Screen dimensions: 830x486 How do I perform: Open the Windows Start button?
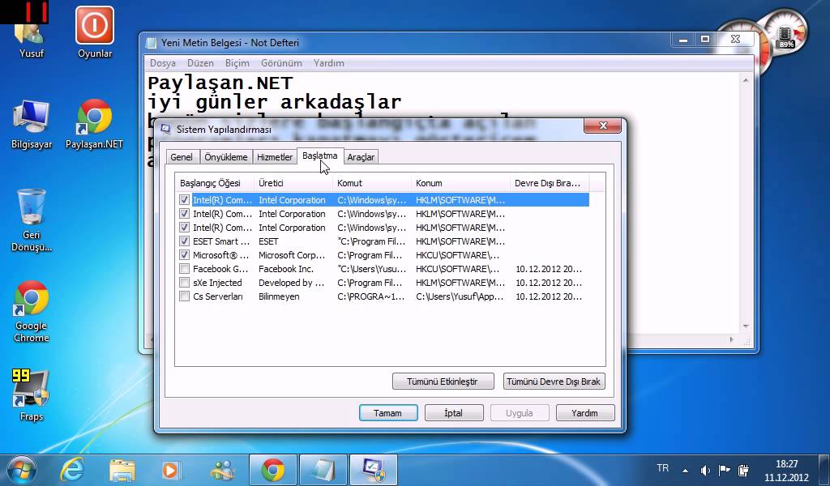pos(21,470)
